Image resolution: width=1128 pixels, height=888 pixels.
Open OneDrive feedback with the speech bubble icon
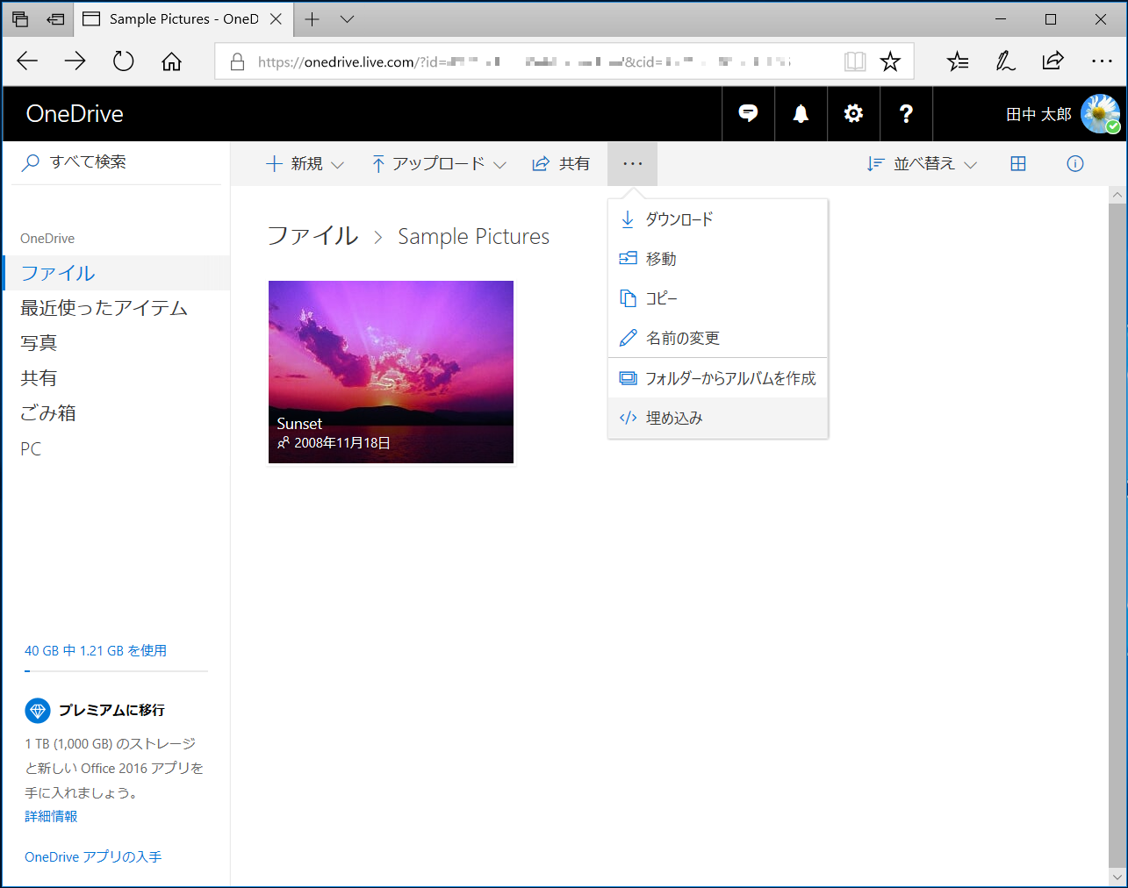click(747, 113)
